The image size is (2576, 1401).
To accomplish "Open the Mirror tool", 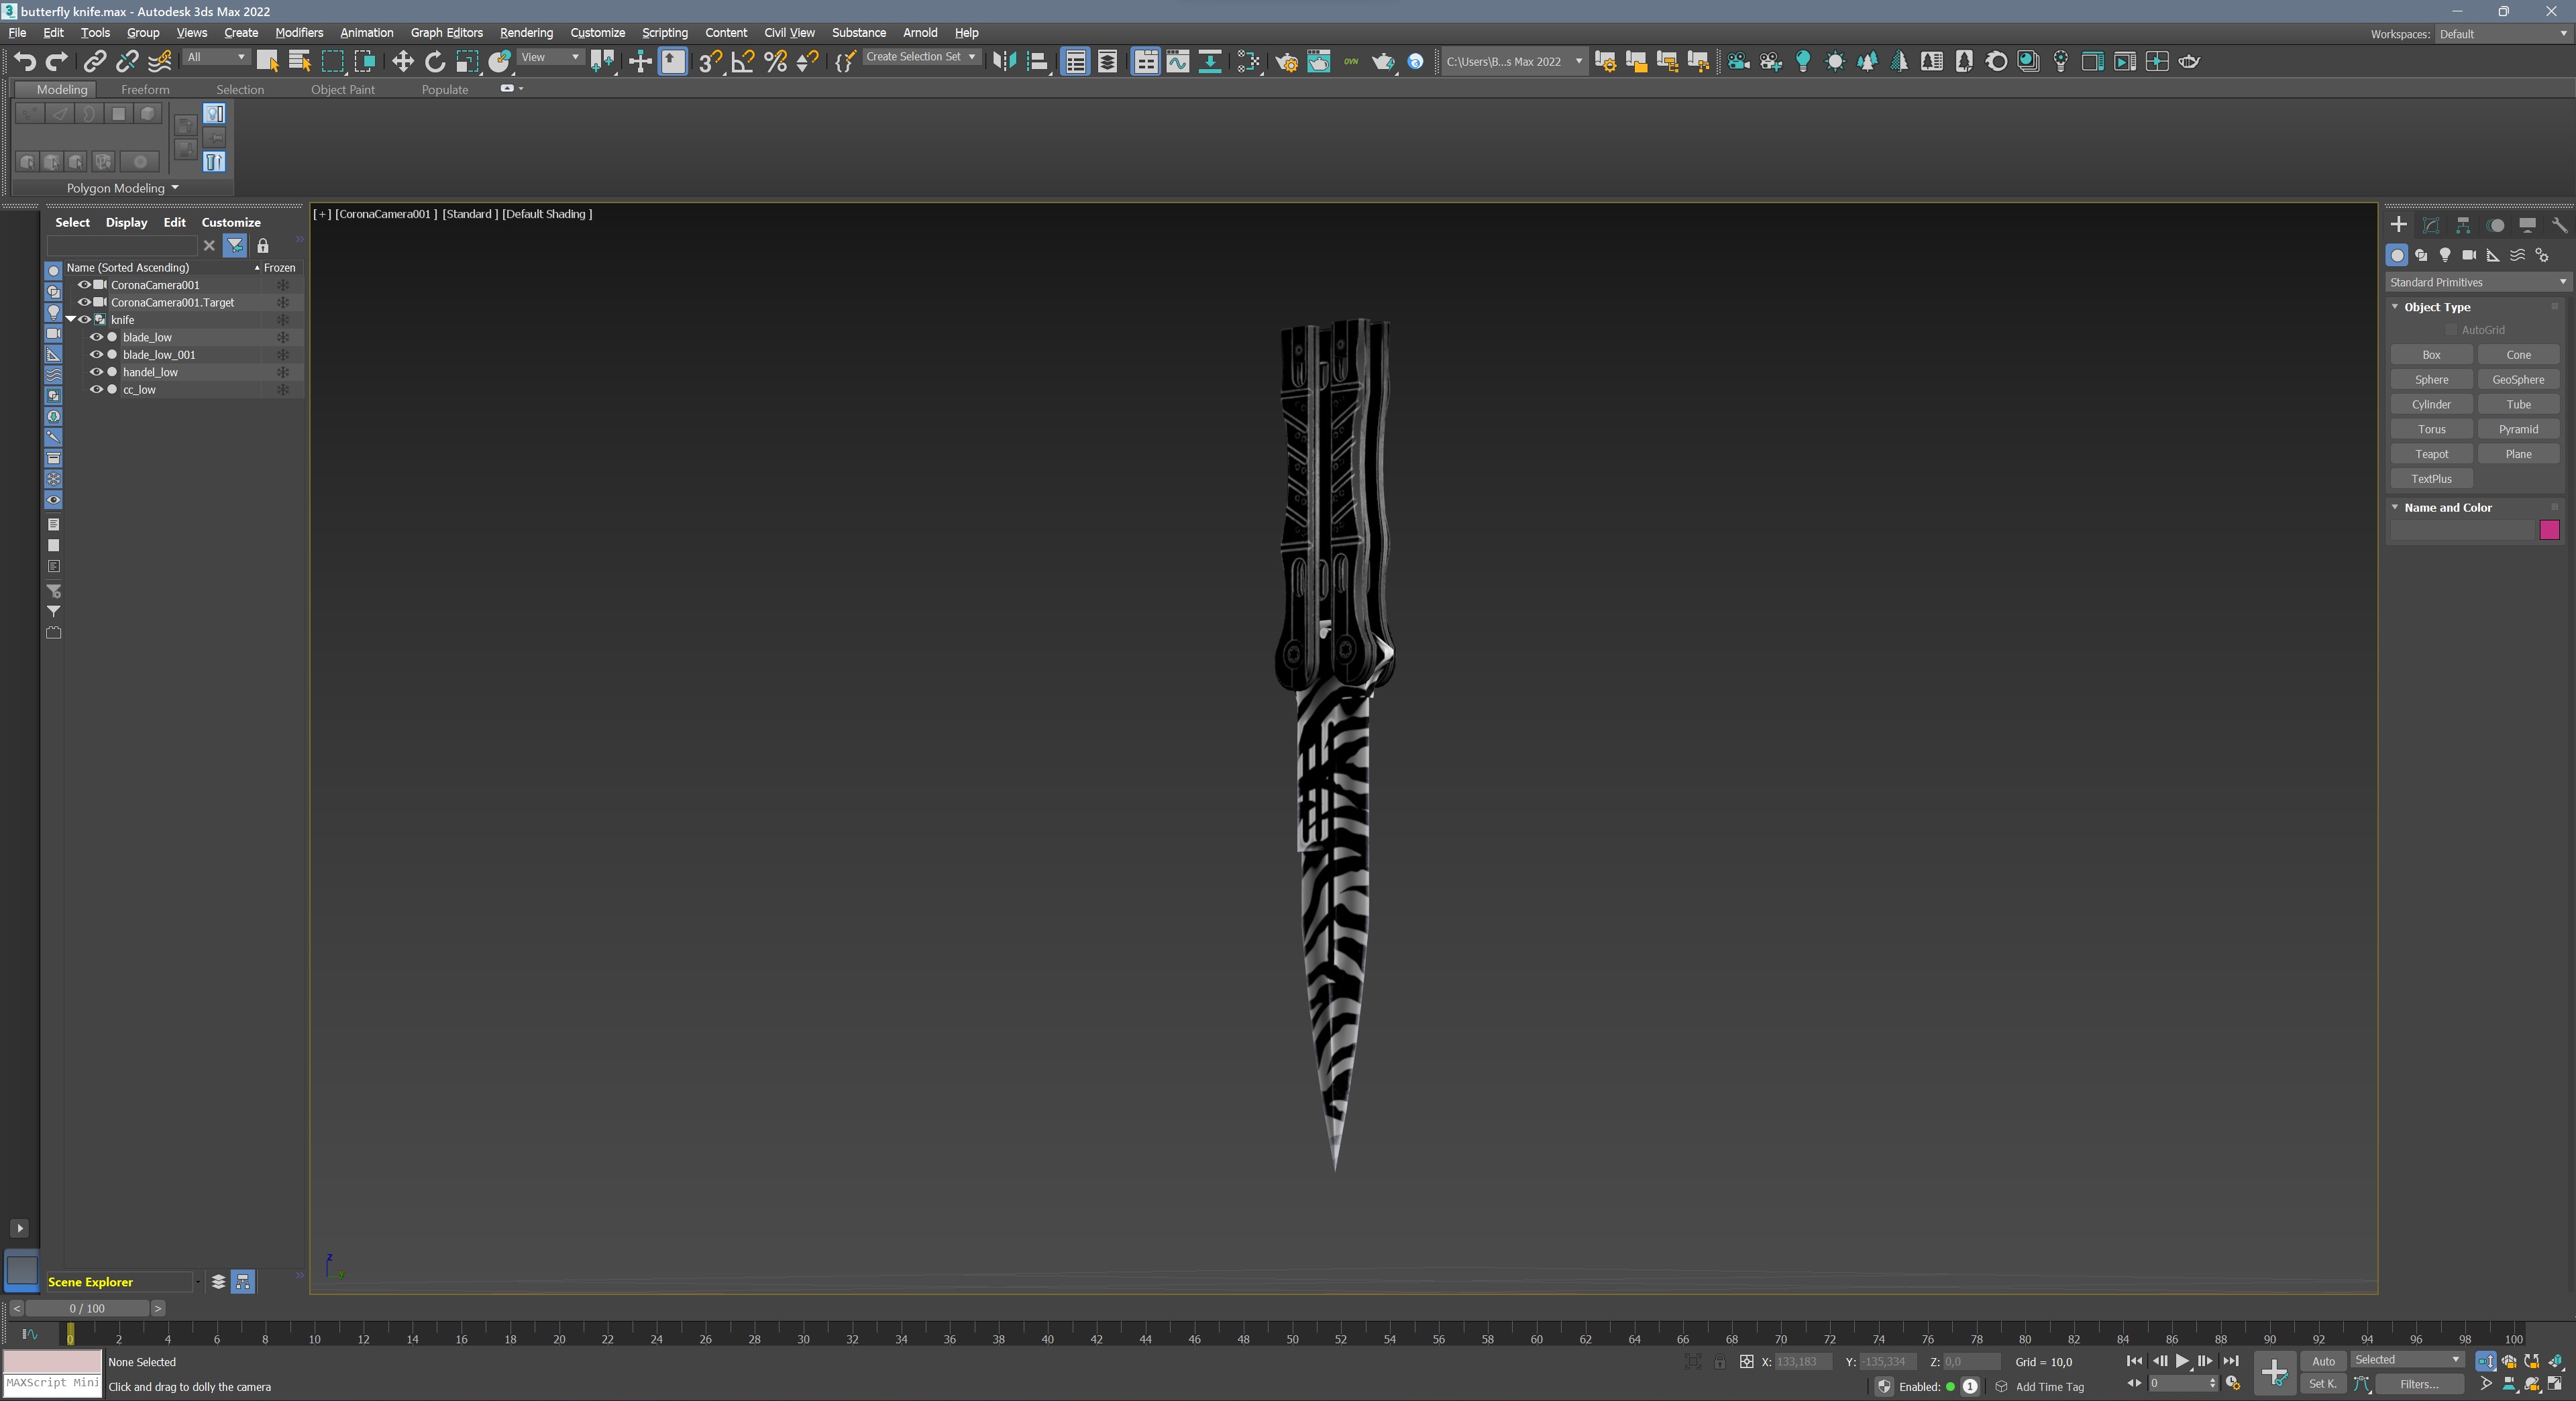I will point(1004,62).
